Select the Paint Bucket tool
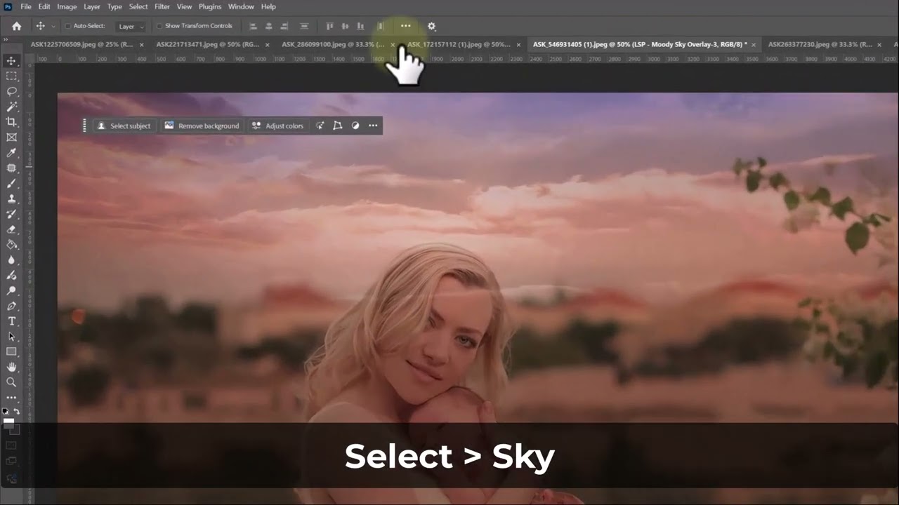The image size is (899, 505). point(11,245)
